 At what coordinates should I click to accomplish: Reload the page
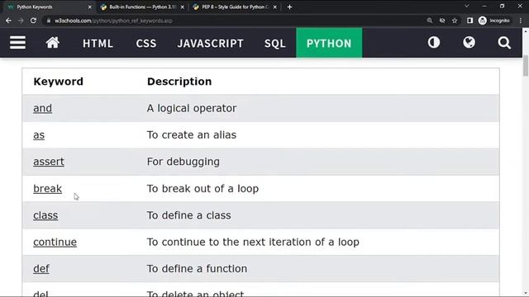[33, 21]
